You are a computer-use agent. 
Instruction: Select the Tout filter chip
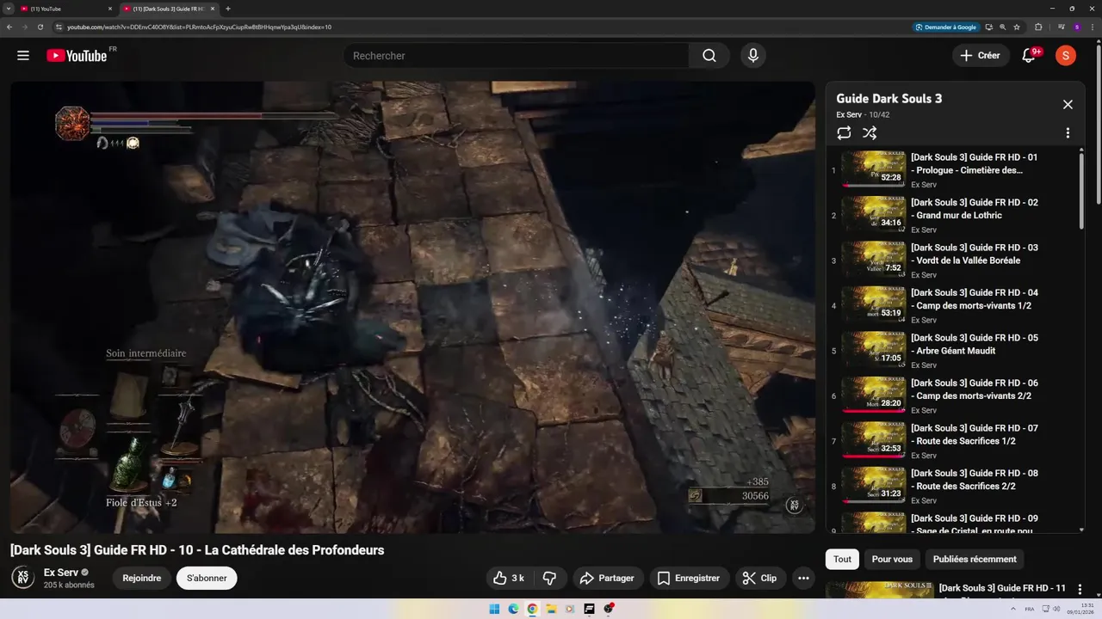[x=842, y=559]
